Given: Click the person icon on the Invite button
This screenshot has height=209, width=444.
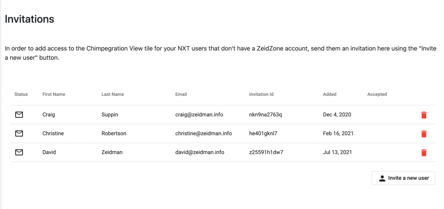Looking at the screenshot, I should tap(382, 178).
